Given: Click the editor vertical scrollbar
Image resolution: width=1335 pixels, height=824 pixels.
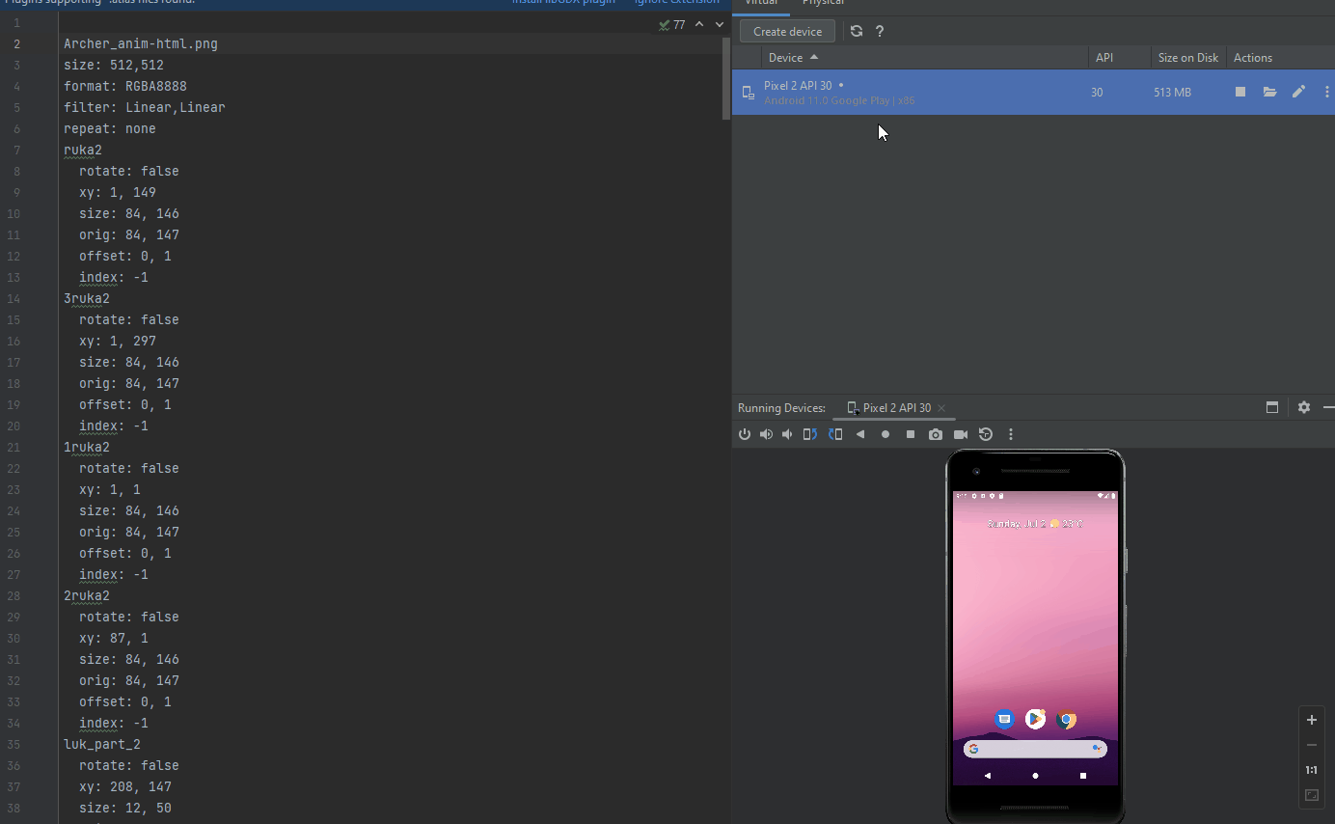Looking at the screenshot, I should point(726,79).
